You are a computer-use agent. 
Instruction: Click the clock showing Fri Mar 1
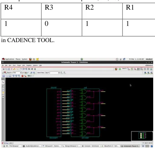click(136, 59)
